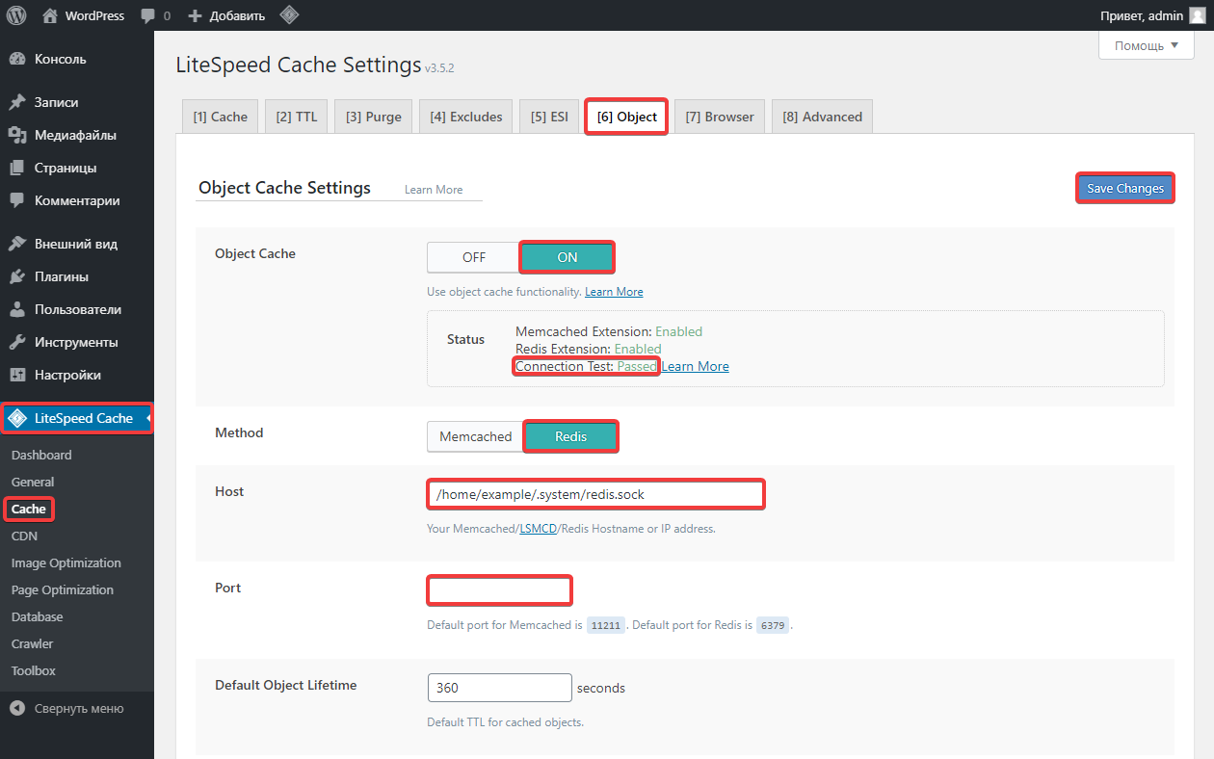Select Memcached as the method
Image resolution: width=1214 pixels, height=759 pixels.
(476, 436)
